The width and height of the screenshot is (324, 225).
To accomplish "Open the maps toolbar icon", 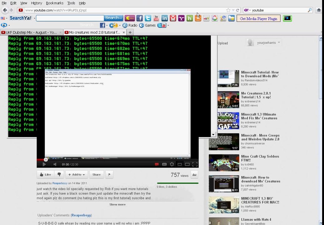I will tap(223, 18).
